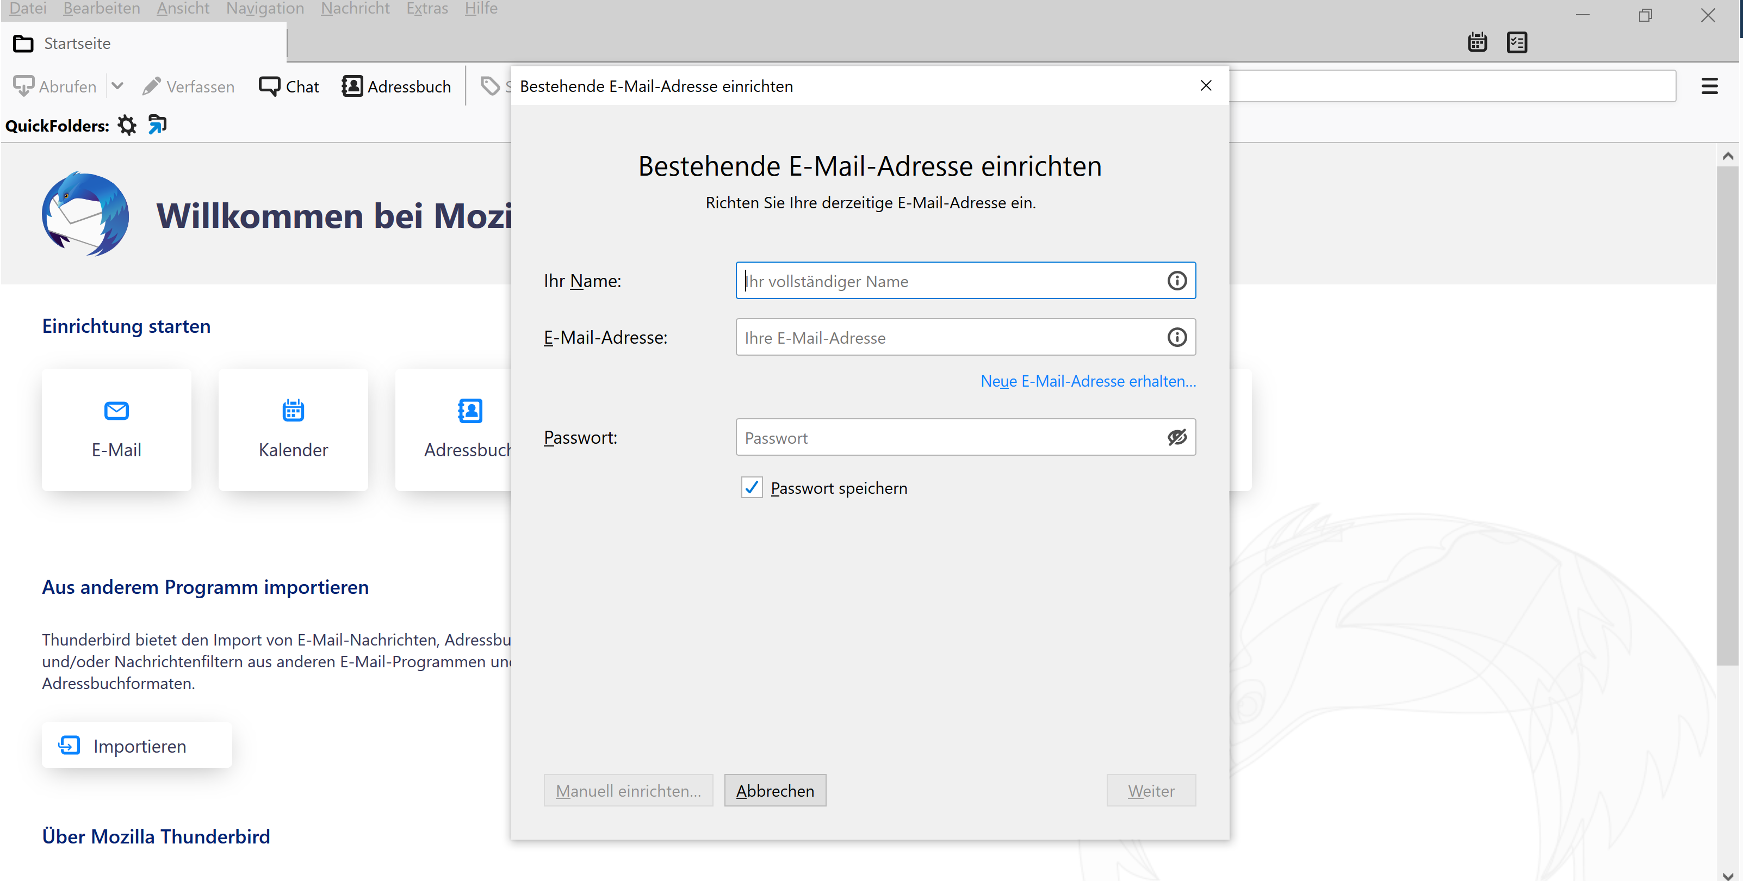Open Chat from the toolbar
This screenshot has width=1743, height=881.
289,86
